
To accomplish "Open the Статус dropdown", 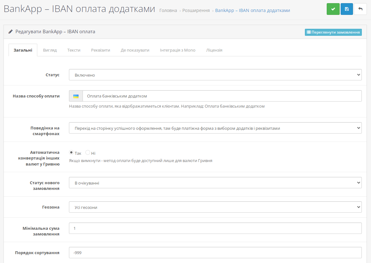I will click(x=215, y=75).
